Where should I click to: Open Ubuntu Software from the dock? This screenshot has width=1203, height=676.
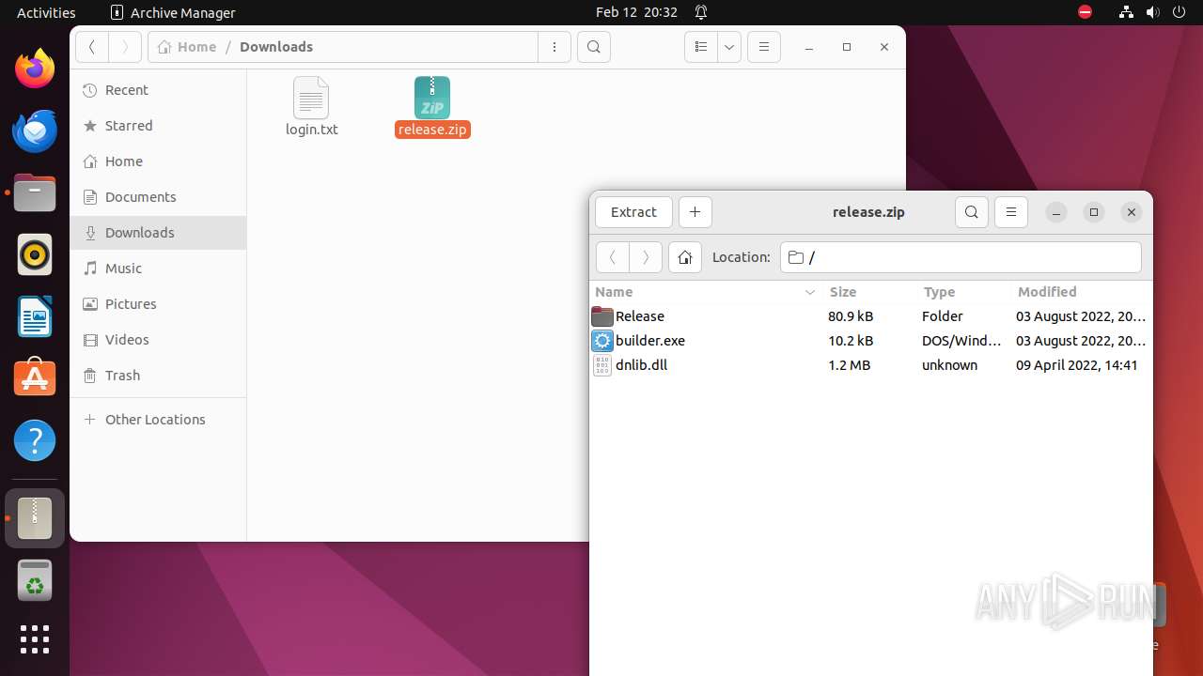35,378
